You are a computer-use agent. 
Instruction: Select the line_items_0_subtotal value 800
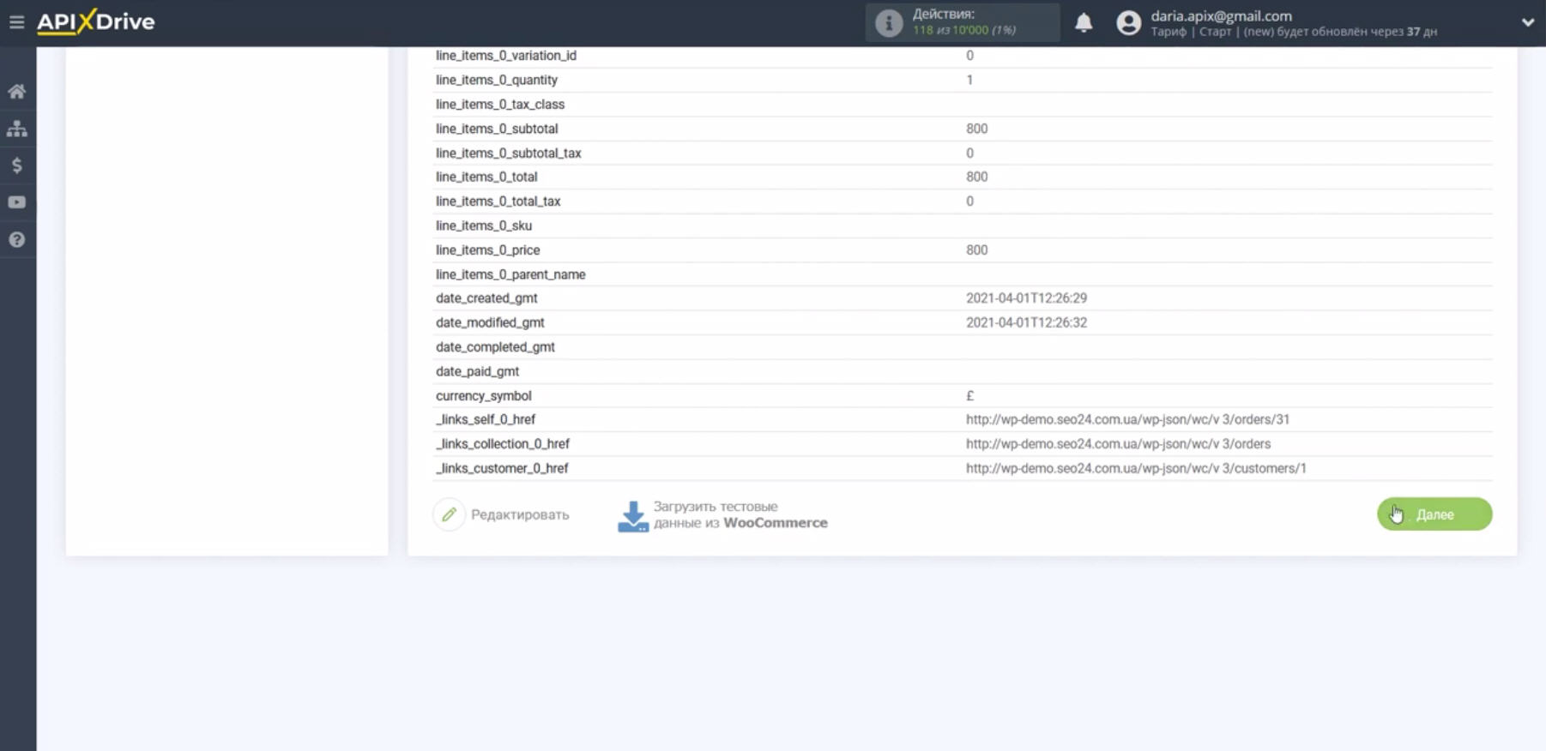976,129
